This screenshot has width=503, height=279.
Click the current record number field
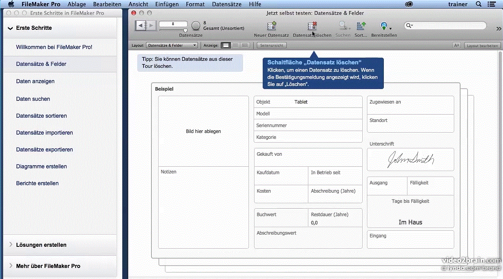[x=173, y=24]
